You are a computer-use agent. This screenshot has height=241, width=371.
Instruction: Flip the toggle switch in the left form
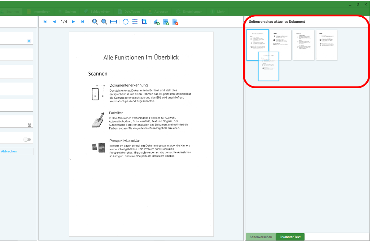[27, 139]
